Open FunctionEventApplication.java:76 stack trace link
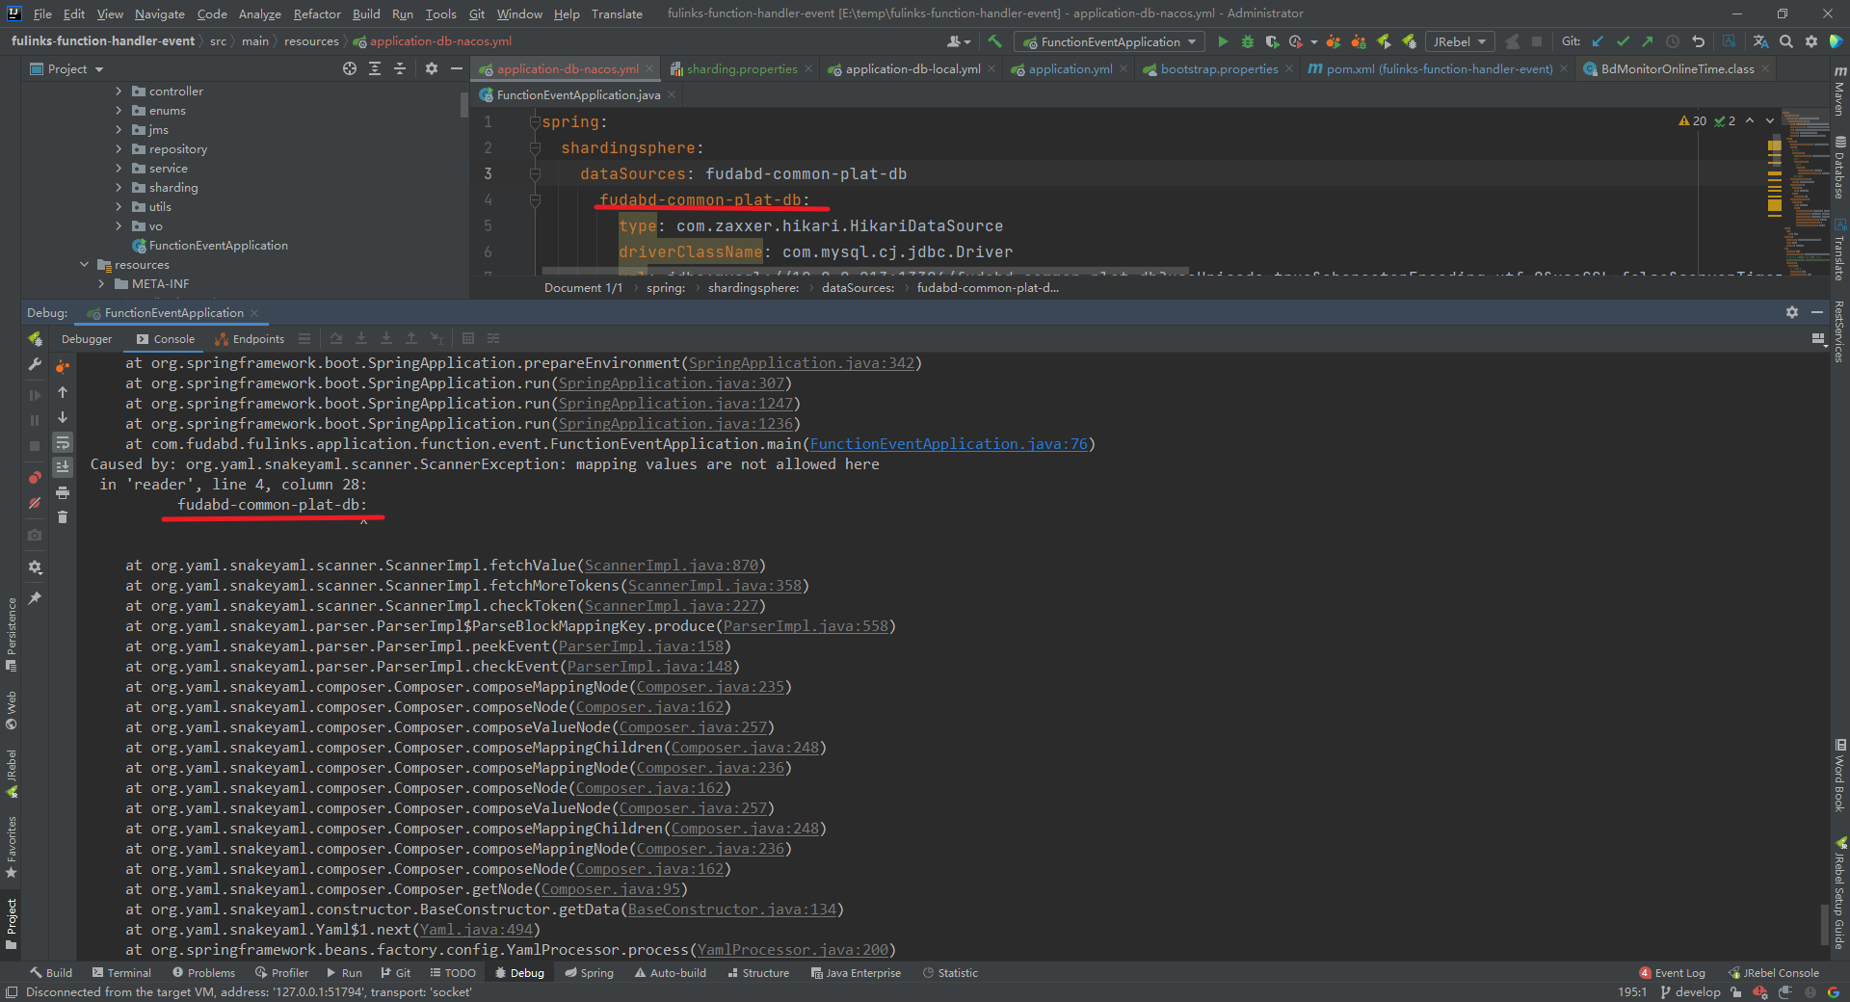 pyautogui.click(x=948, y=444)
